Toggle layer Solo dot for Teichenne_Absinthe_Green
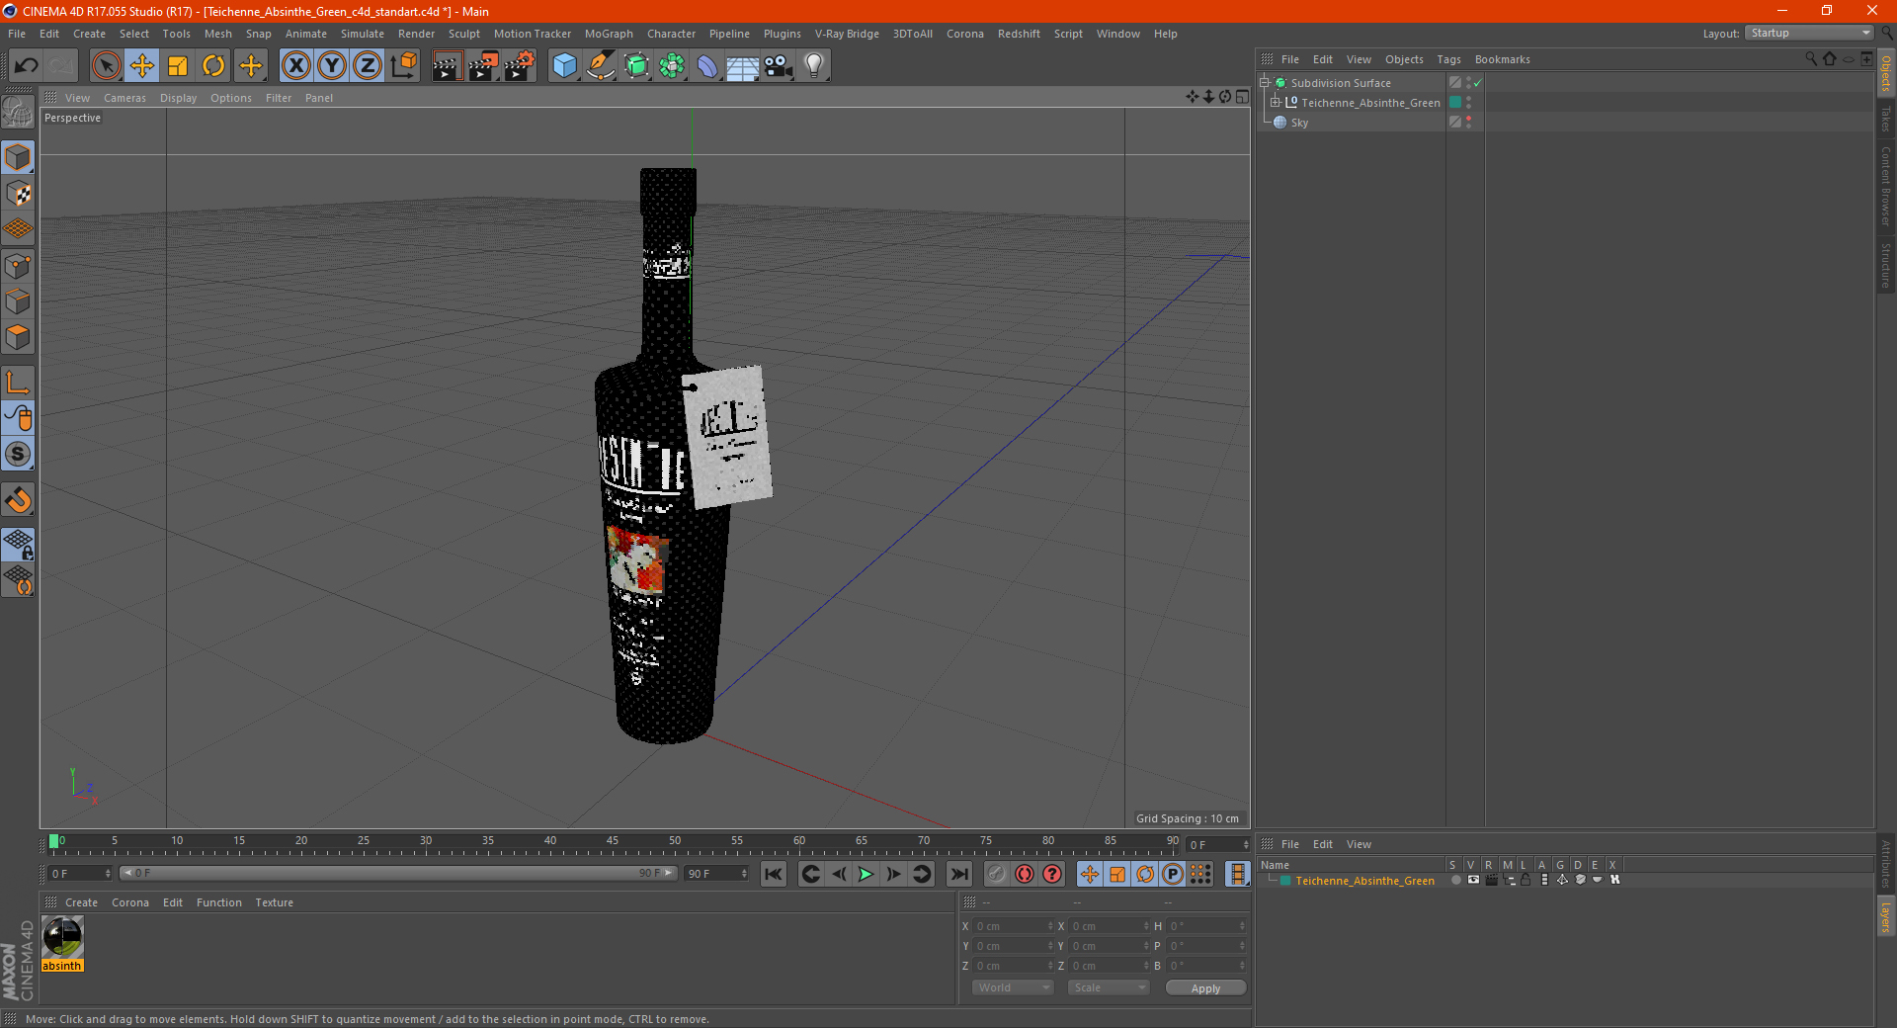Viewport: 1897px width, 1028px height. tap(1456, 880)
